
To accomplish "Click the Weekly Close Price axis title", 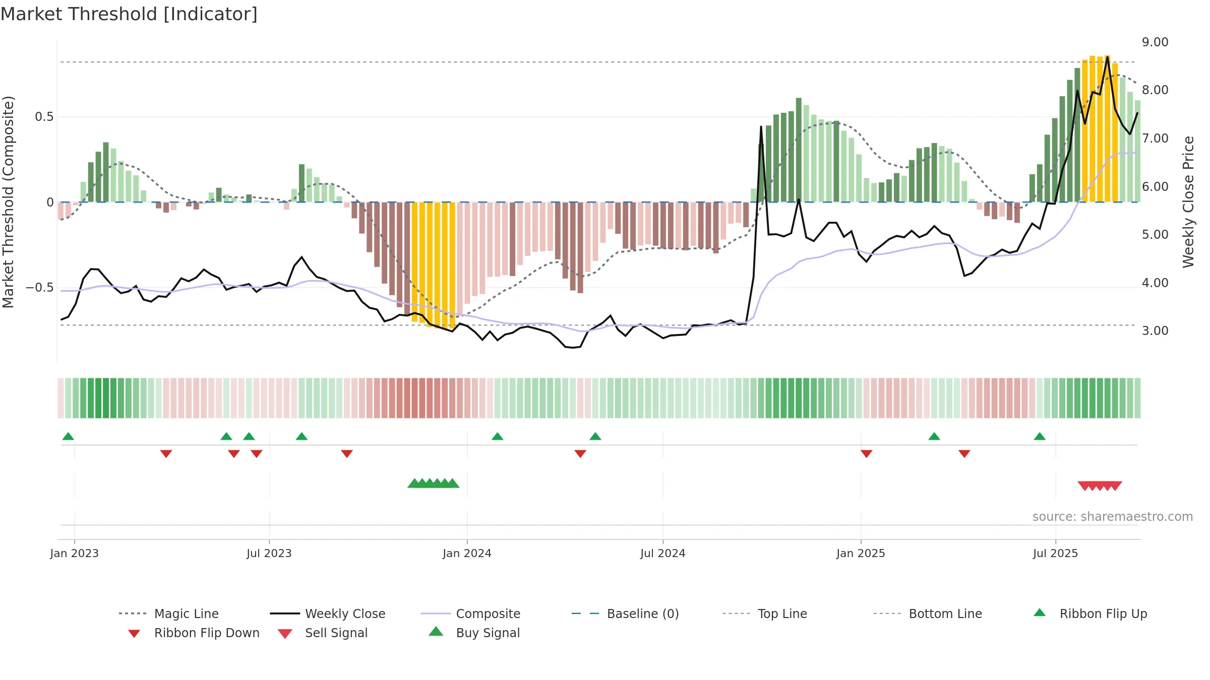I will pos(1189,202).
